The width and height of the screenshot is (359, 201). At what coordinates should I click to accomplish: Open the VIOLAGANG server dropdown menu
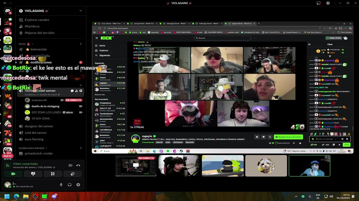(x=81, y=11)
